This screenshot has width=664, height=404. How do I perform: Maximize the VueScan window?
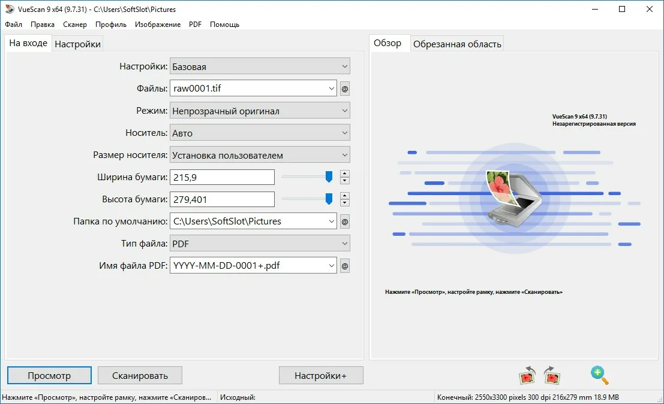click(622, 9)
